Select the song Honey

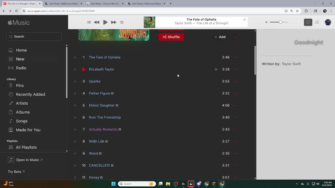click(94, 178)
